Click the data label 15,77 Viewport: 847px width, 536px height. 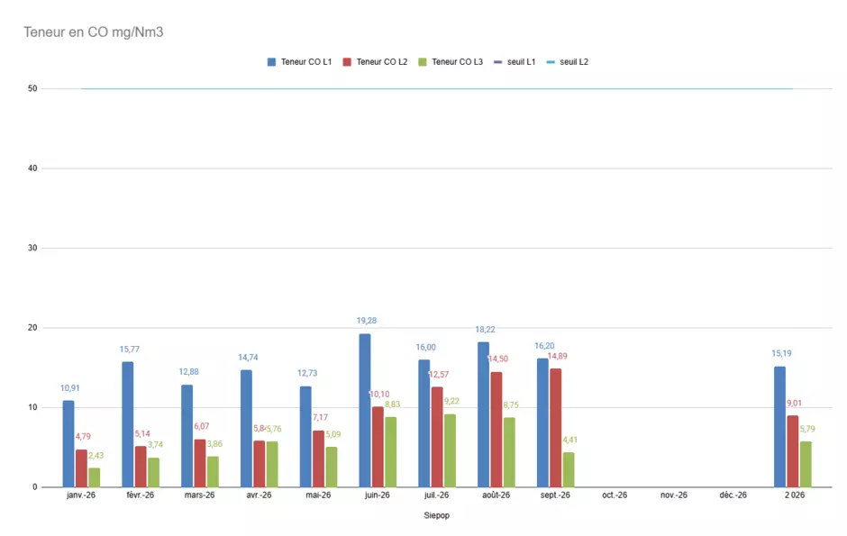point(130,350)
